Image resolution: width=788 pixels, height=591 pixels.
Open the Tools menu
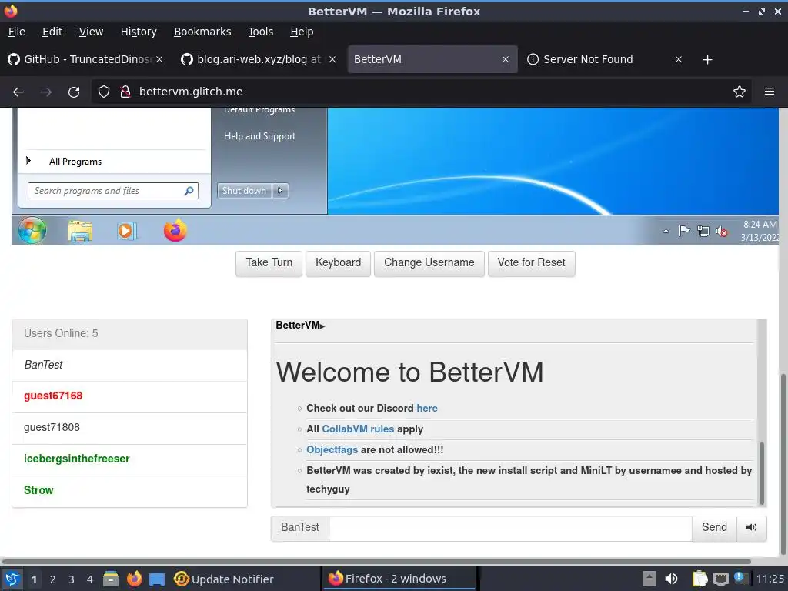tap(260, 32)
